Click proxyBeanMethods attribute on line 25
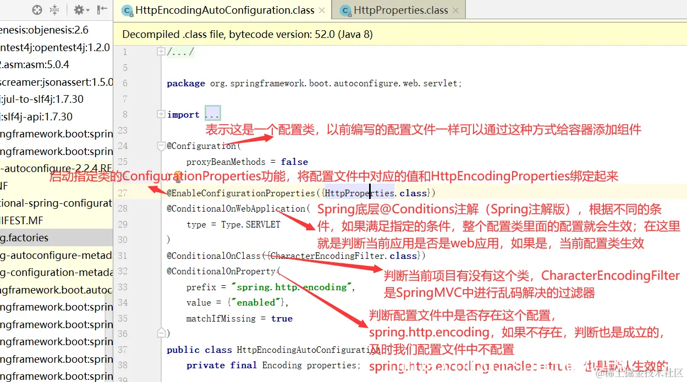Screen dimensions: 687x382 (225, 162)
